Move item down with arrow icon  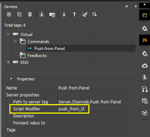coord(64,14)
